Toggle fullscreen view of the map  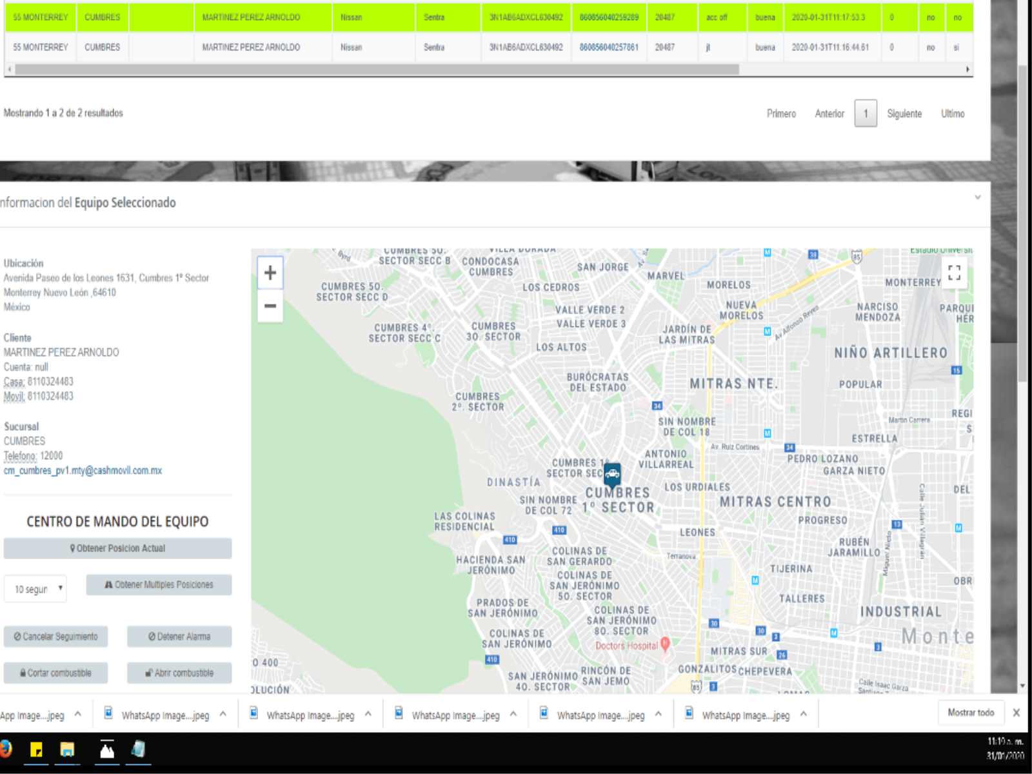955,272
